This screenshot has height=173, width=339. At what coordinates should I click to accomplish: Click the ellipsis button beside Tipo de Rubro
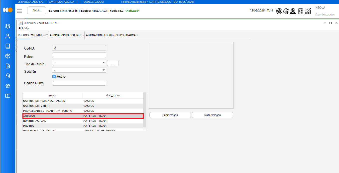113,63
